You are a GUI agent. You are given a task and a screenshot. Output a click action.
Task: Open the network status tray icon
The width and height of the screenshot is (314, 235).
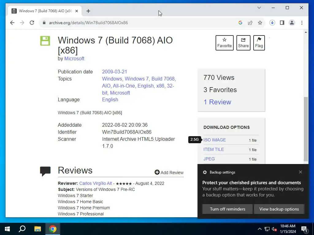point(267,229)
